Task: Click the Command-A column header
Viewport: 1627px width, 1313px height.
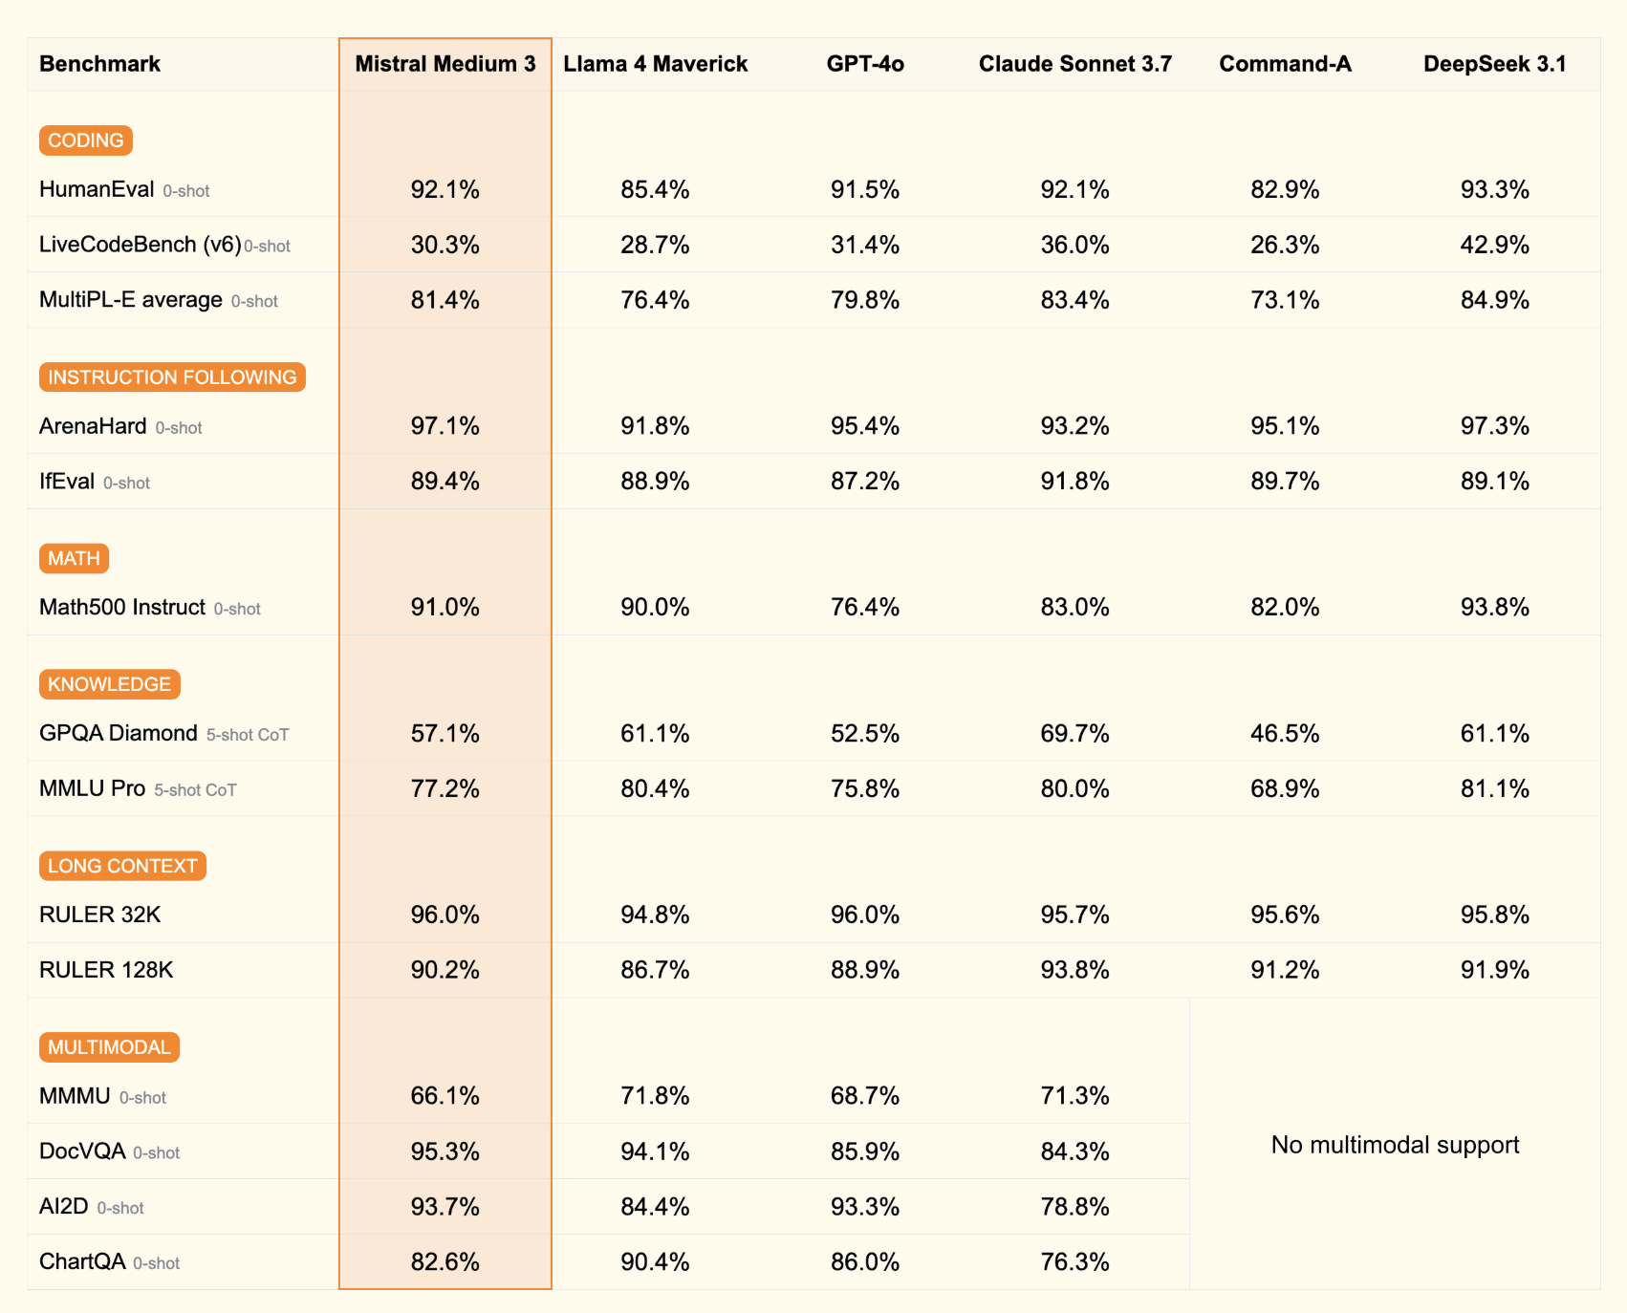Action: (x=1285, y=64)
